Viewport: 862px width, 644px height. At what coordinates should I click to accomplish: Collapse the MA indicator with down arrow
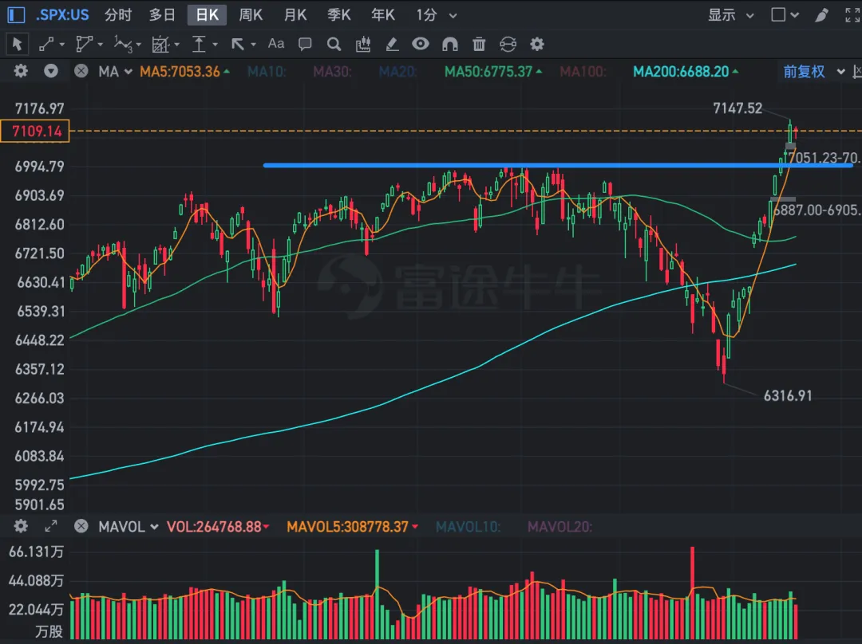pyautogui.click(x=51, y=71)
